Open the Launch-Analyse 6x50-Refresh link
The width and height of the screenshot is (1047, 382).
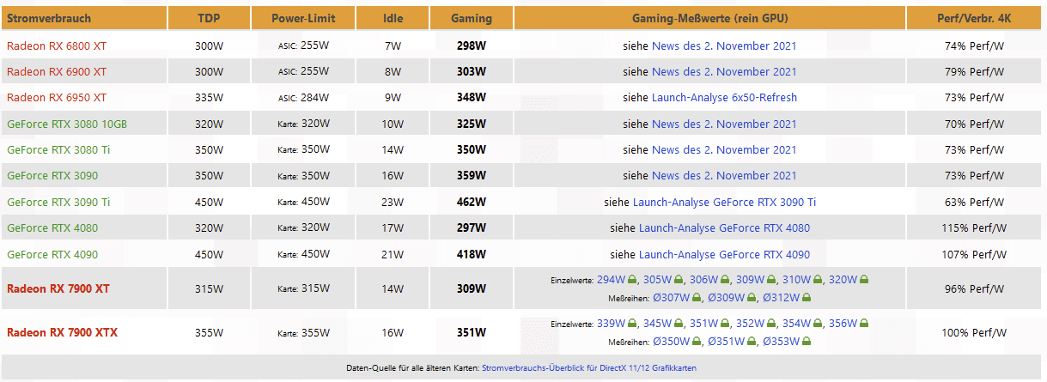click(x=724, y=98)
